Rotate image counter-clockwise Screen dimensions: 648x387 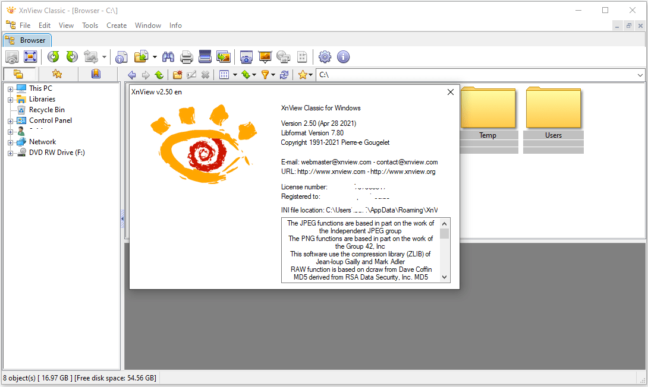click(54, 57)
